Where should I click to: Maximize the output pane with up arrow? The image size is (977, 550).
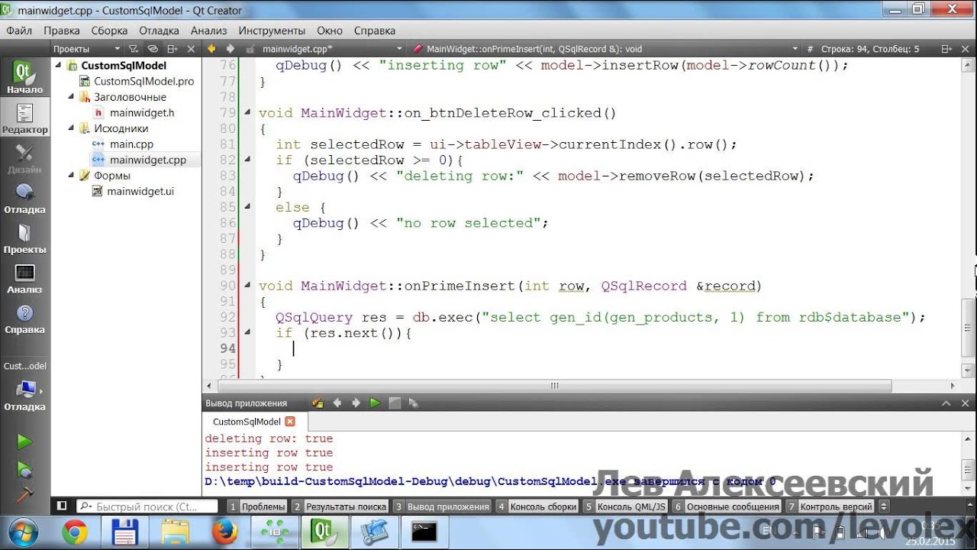click(947, 403)
